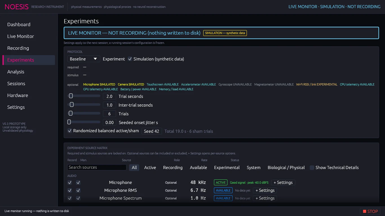Click the Memory / load AVAILABLE tag

[176, 89]
